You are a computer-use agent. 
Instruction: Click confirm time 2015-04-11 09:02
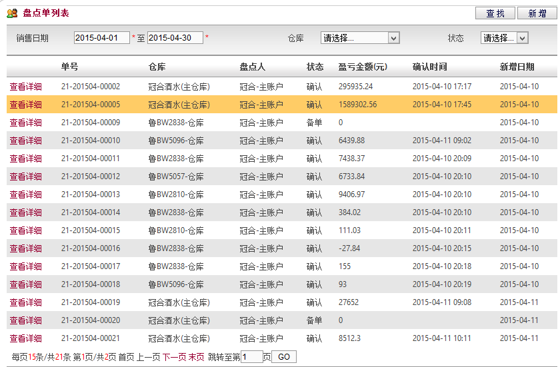click(442, 141)
